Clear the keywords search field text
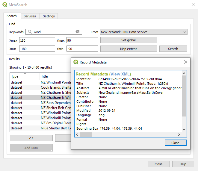The image size is (198, 171). coord(78,32)
